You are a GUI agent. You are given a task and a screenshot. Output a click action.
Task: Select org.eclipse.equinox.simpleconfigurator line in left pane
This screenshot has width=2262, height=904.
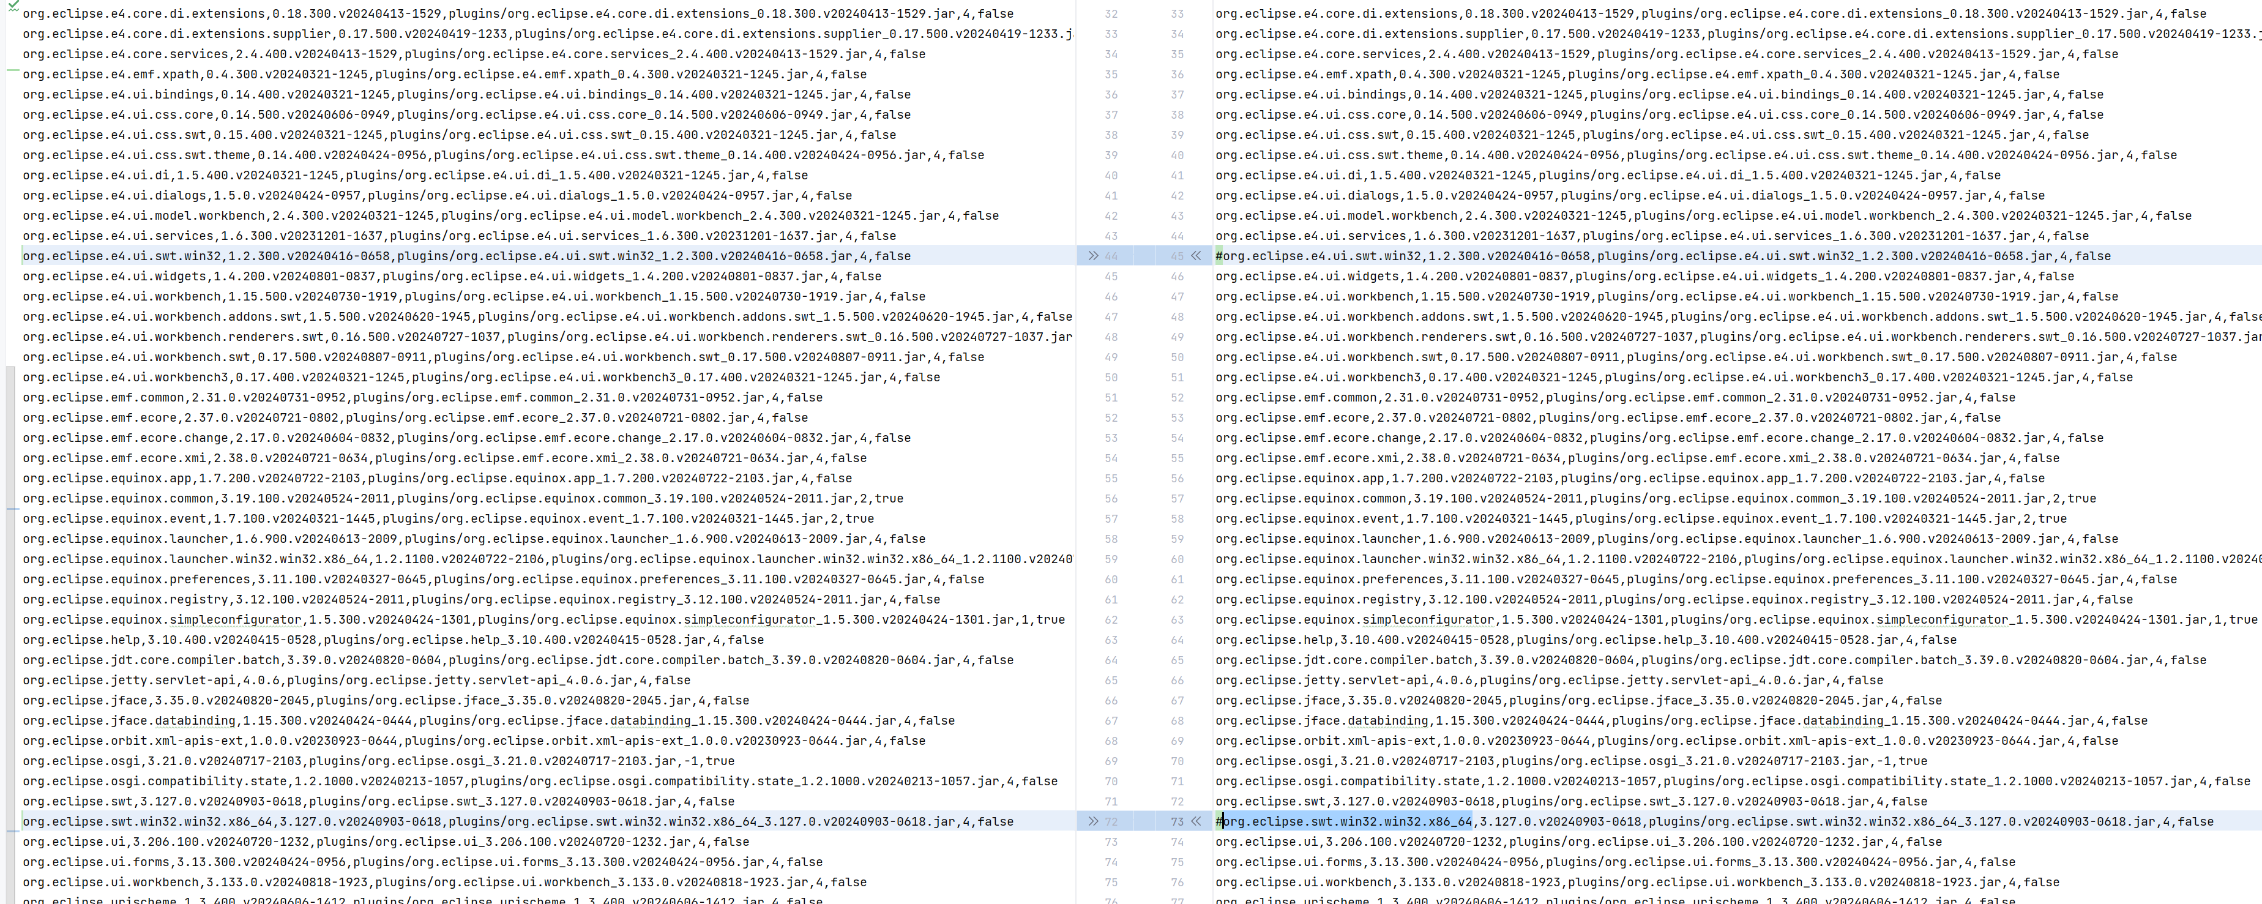tap(543, 619)
